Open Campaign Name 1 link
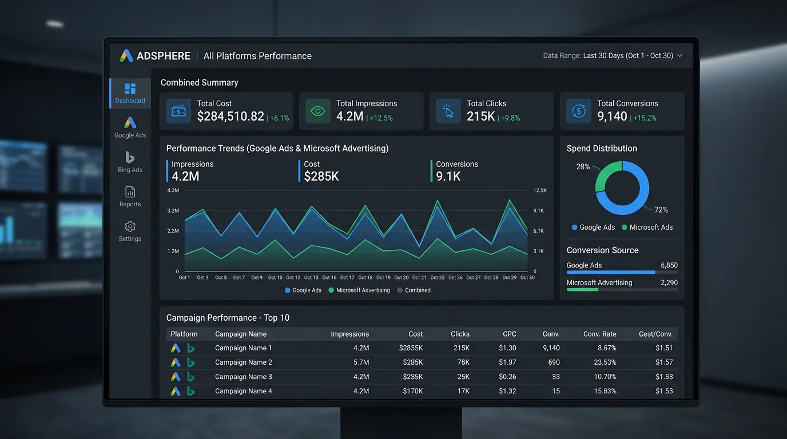 [x=244, y=348]
